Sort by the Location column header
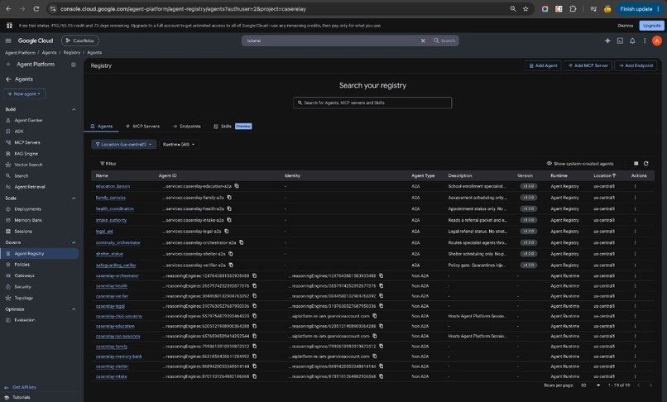Screen dimensions: 667x402 pyautogui.click(x=604, y=175)
